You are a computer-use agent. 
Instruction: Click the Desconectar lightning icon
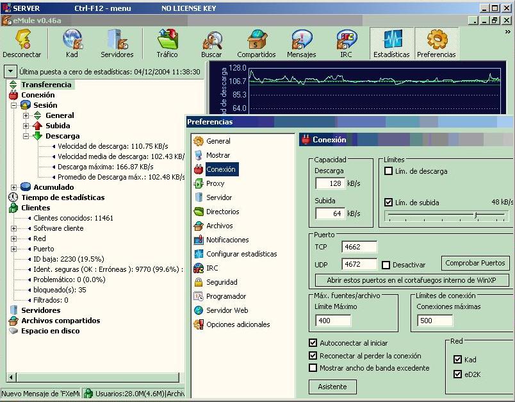(23, 39)
